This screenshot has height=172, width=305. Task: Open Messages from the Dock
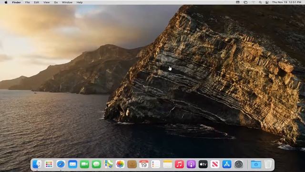coord(96,164)
